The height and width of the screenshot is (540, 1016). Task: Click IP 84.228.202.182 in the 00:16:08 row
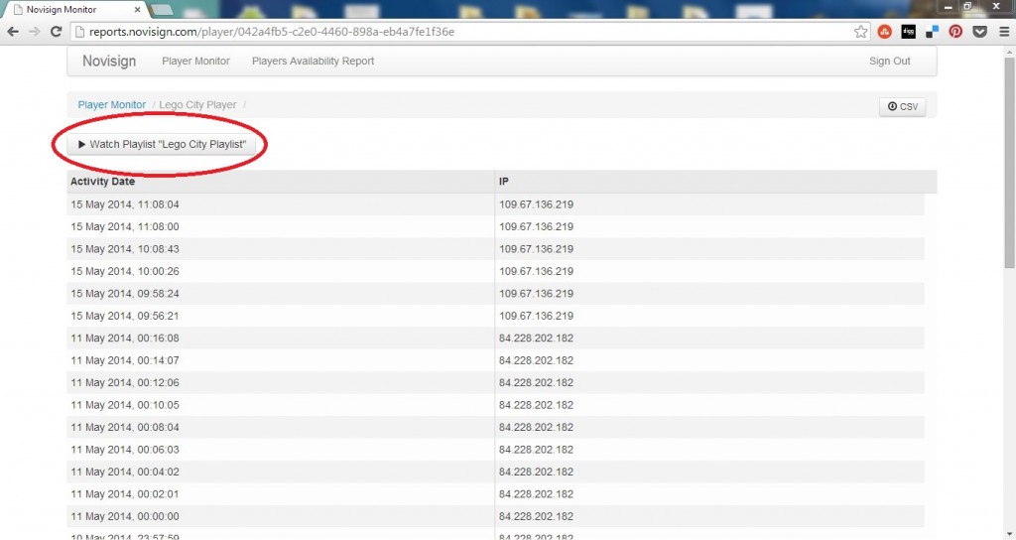coord(536,337)
